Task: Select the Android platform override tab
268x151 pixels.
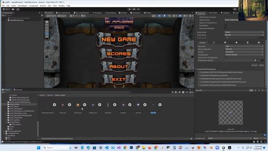Action: [236, 42]
